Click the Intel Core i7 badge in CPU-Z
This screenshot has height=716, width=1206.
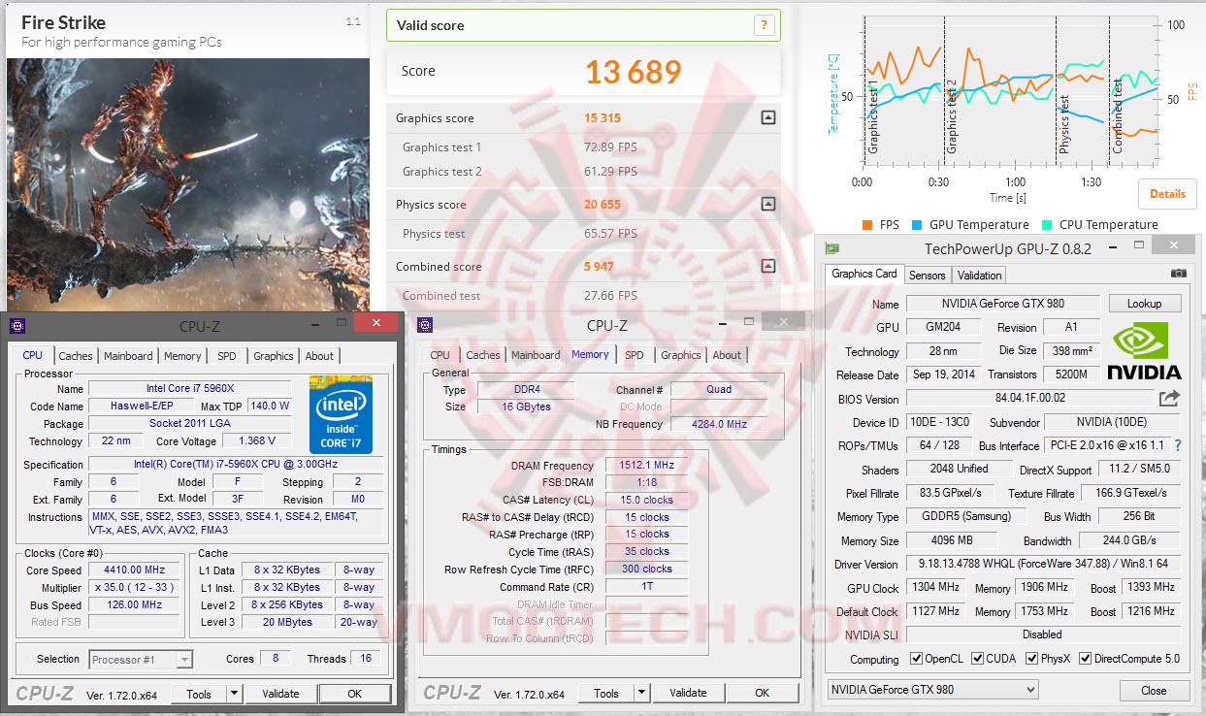342,414
